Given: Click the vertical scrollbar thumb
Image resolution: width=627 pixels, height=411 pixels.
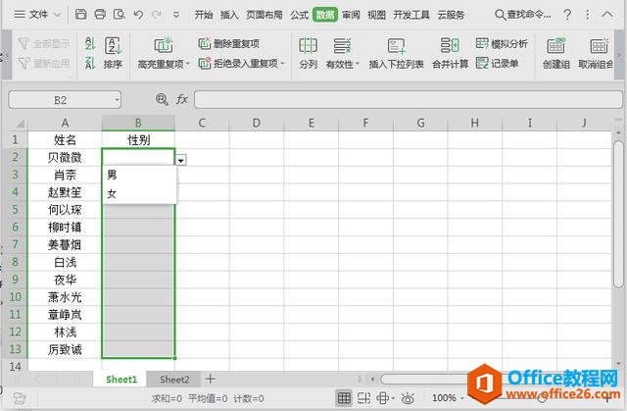Looking at the screenshot, I should point(618,214).
